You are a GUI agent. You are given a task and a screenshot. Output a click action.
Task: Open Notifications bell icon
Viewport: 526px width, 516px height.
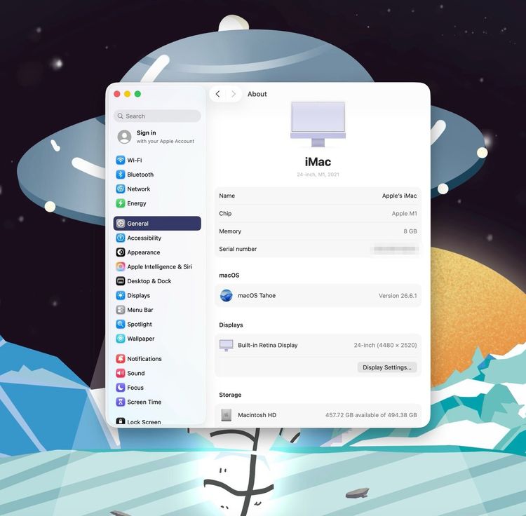121,359
